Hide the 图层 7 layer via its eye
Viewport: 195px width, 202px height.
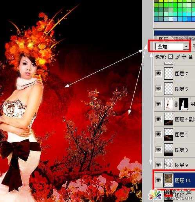click(159, 73)
